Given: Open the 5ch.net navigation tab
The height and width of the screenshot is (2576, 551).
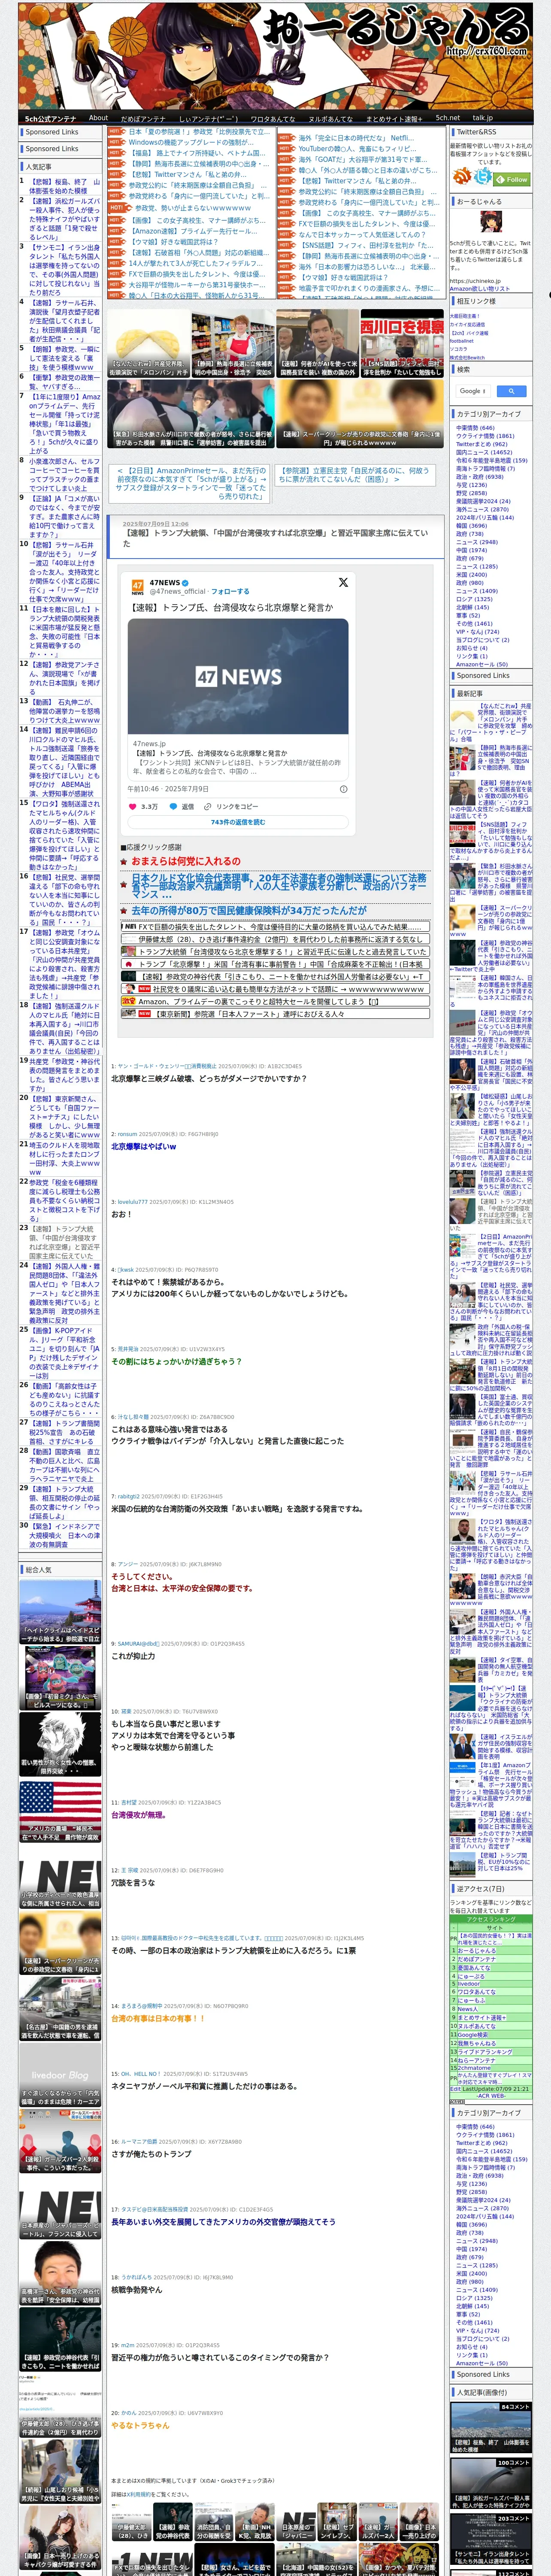Looking at the screenshot, I should point(448,118).
